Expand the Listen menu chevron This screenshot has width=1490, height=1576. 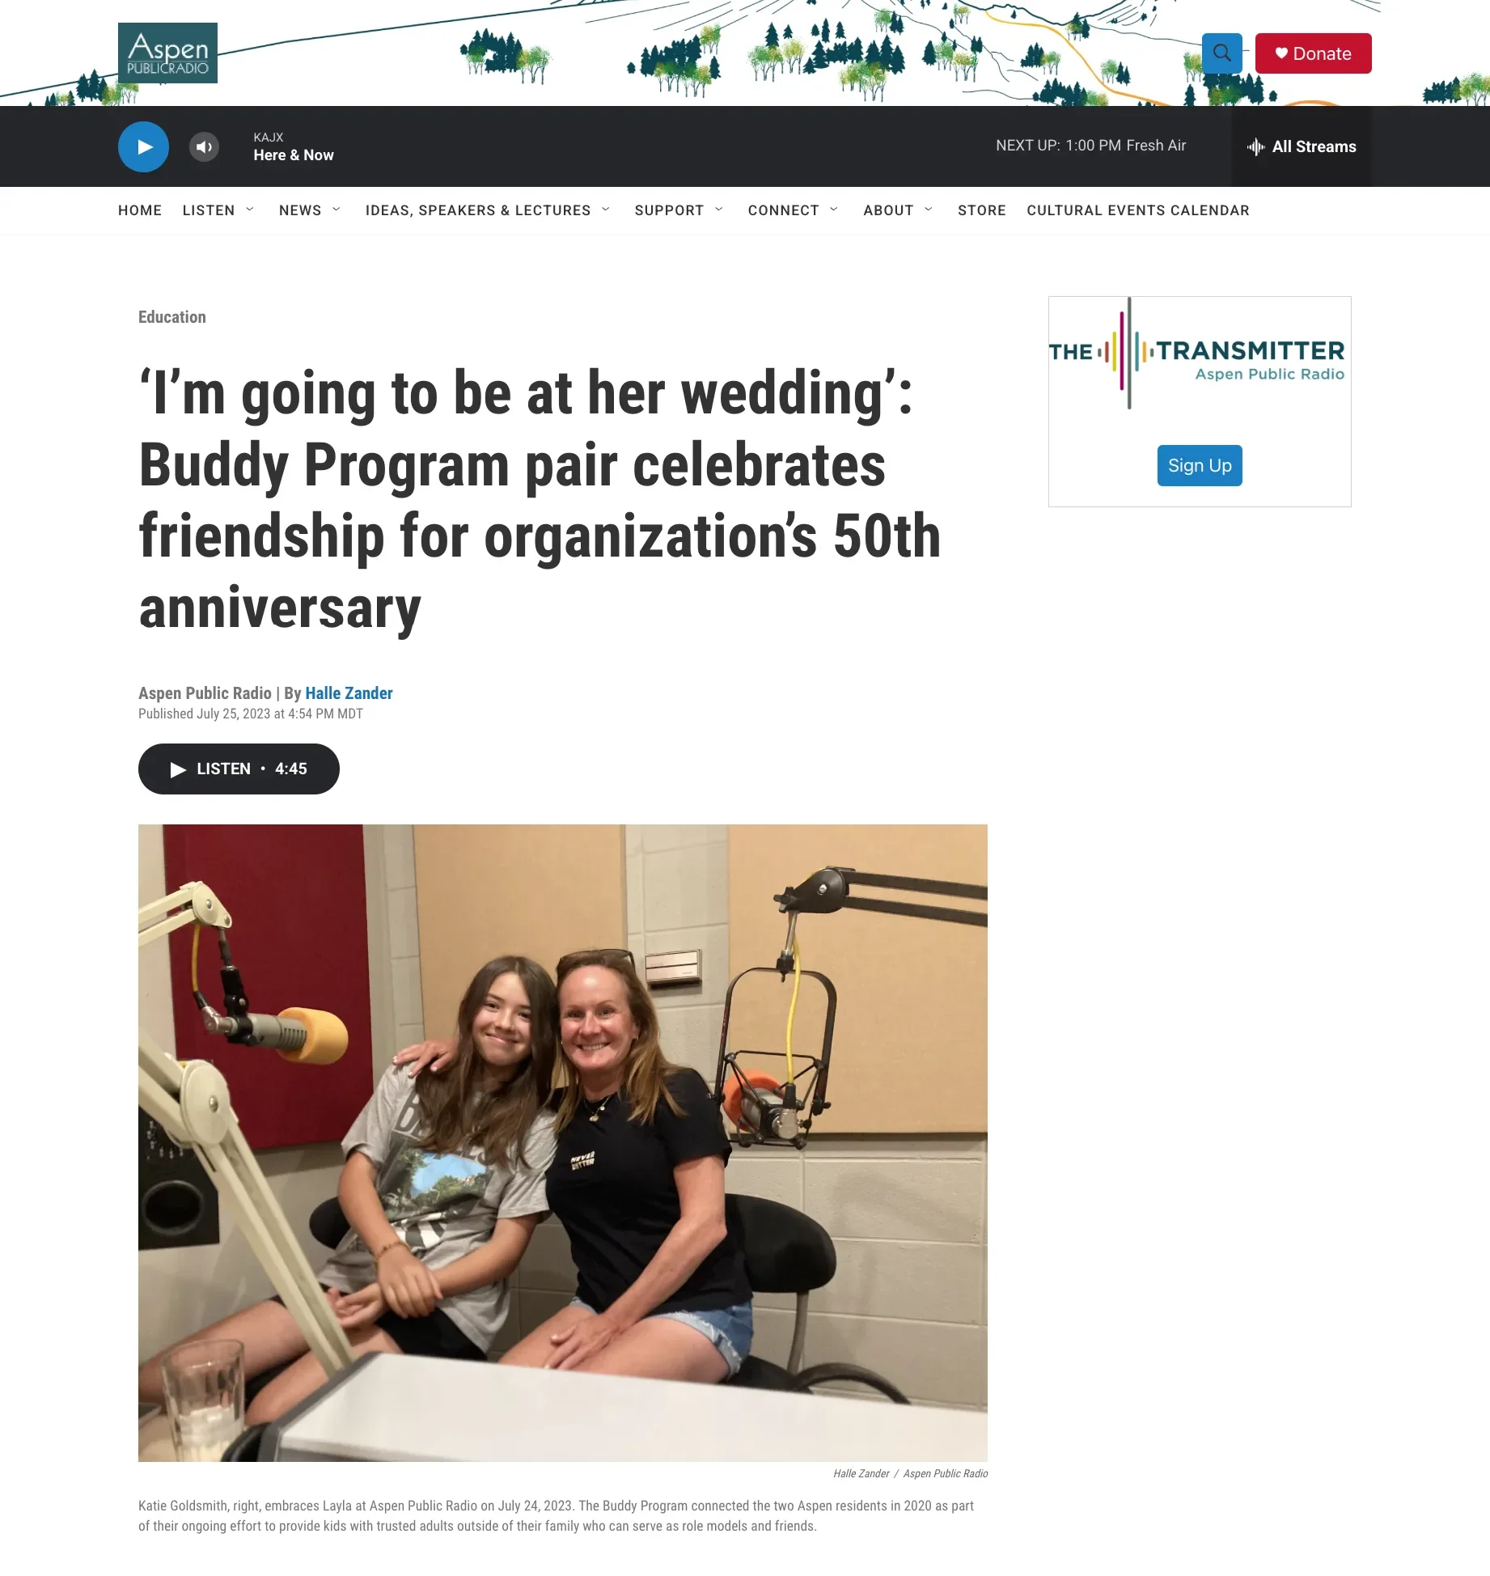click(250, 210)
